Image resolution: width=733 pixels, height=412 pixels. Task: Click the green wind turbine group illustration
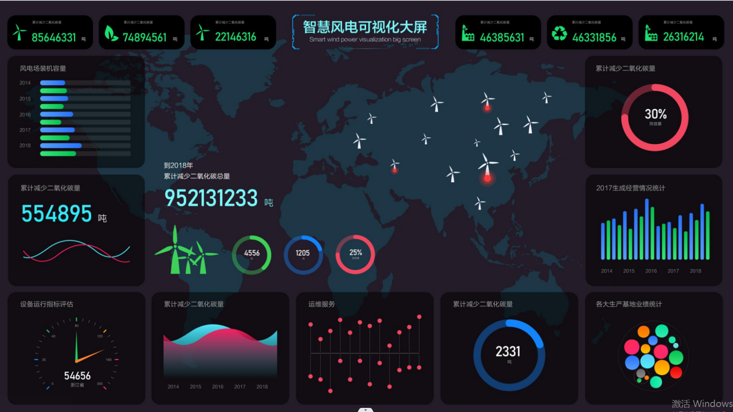coord(186,250)
